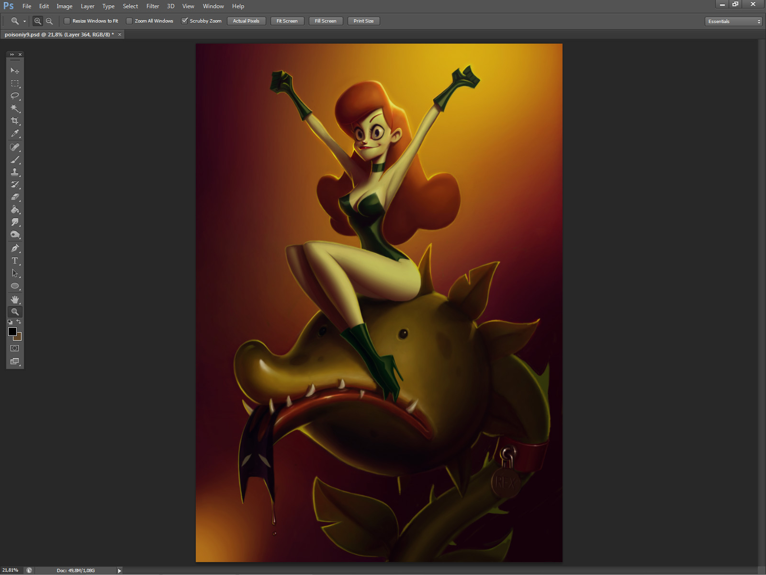Open the Help menu
766x575 pixels.
tap(238, 6)
